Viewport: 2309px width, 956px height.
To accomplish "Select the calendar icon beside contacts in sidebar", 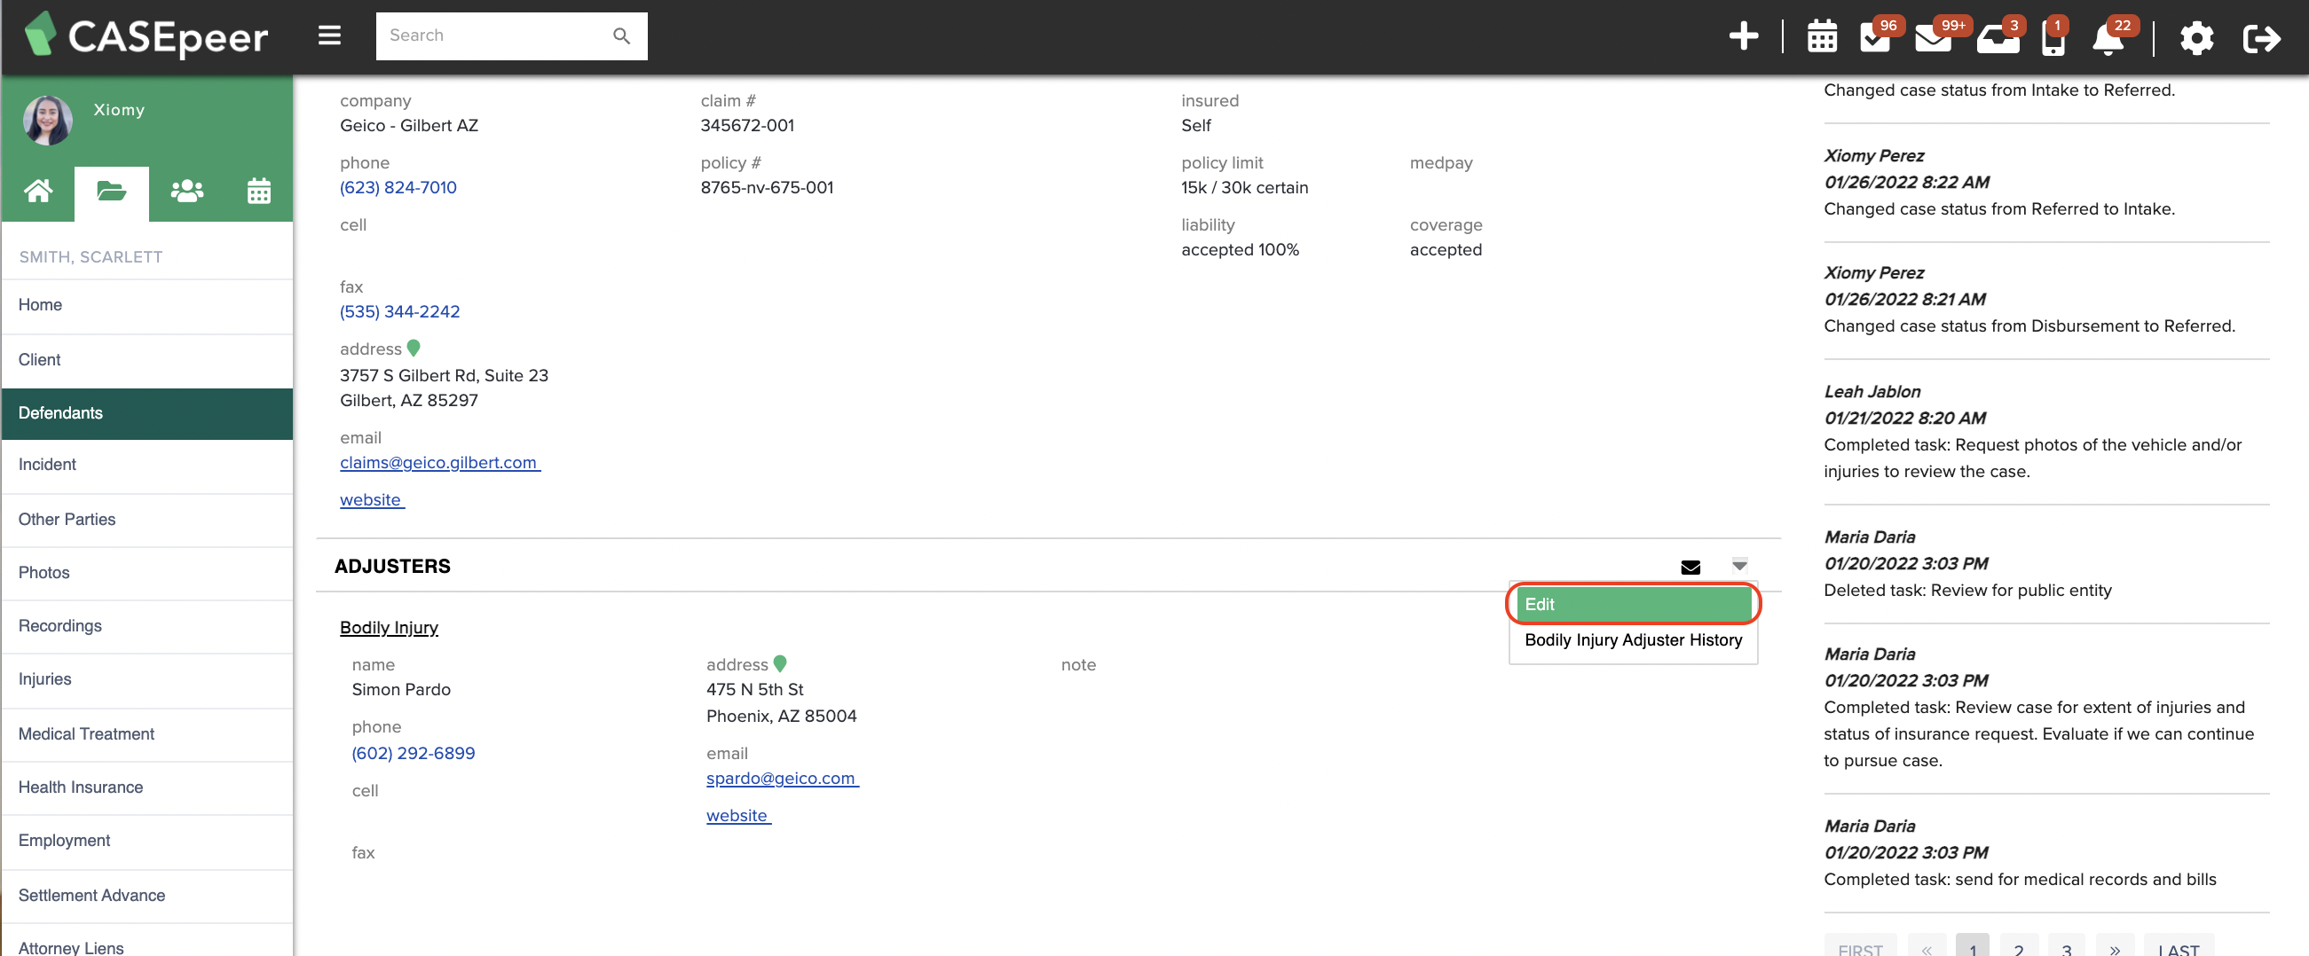I will (x=259, y=191).
